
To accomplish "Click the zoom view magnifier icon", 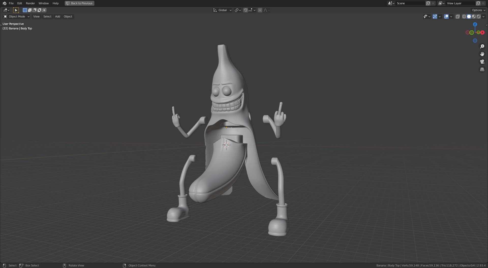I will pos(482,46).
